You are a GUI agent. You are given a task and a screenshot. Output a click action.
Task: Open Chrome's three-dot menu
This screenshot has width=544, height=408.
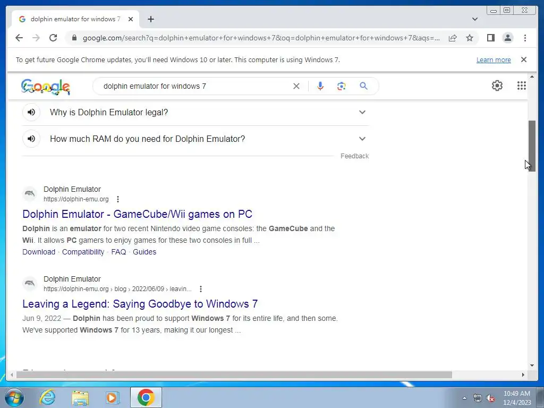tap(525, 38)
